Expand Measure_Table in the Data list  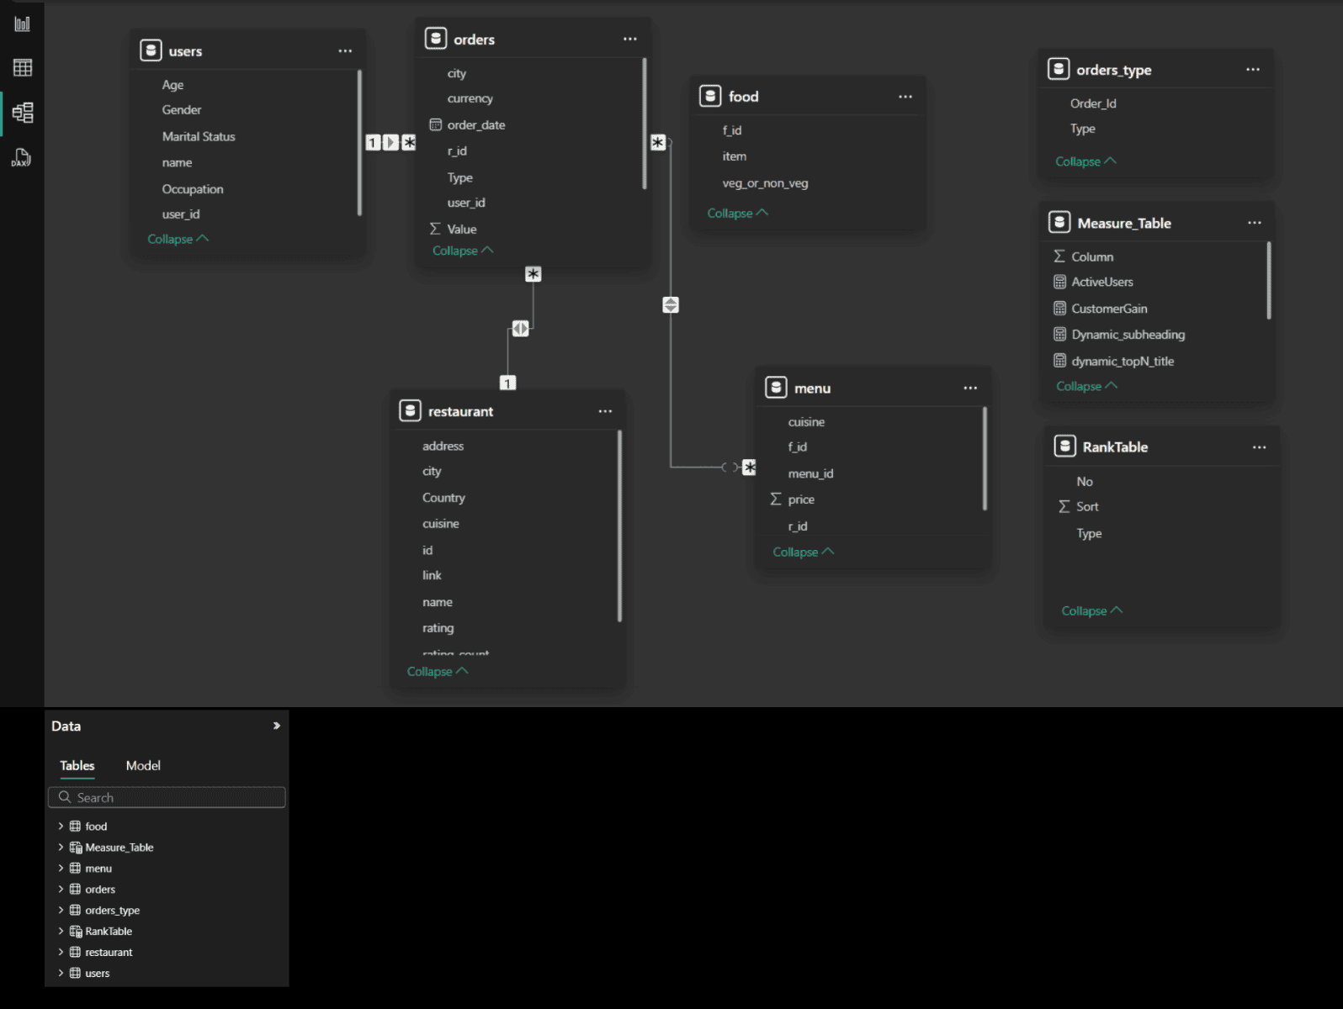pyautogui.click(x=61, y=848)
